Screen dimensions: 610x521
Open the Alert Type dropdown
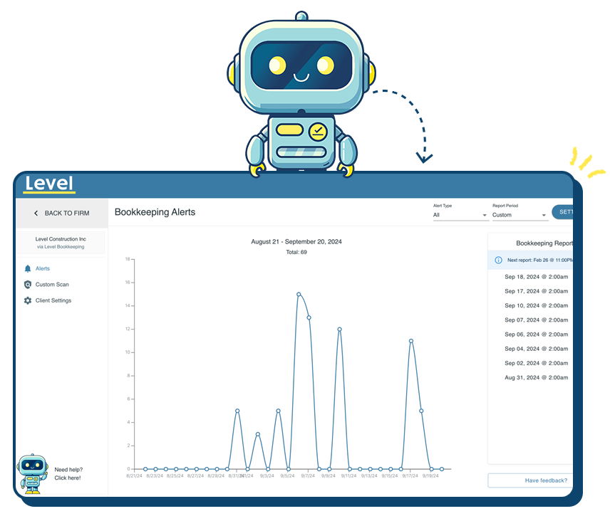tap(460, 215)
